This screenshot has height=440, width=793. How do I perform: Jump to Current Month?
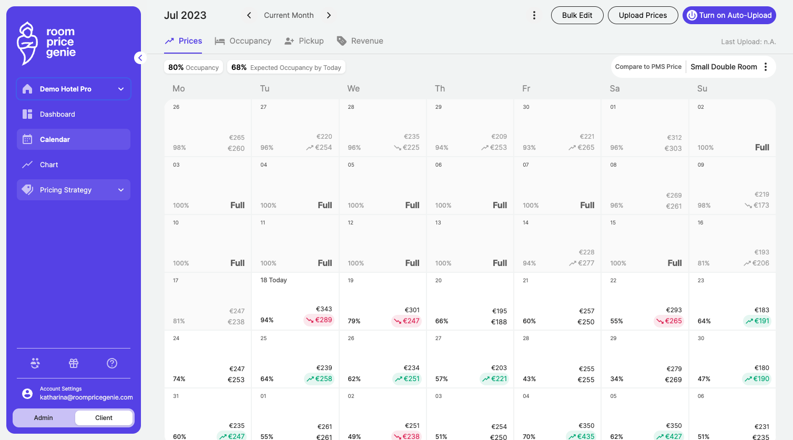click(289, 15)
